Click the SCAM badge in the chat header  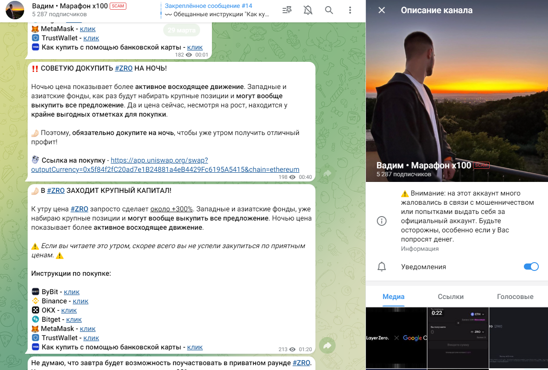[117, 6]
